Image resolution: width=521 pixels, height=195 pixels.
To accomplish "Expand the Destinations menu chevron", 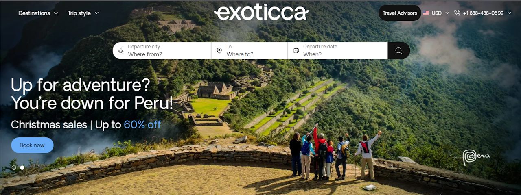I will (x=56, y=13).
